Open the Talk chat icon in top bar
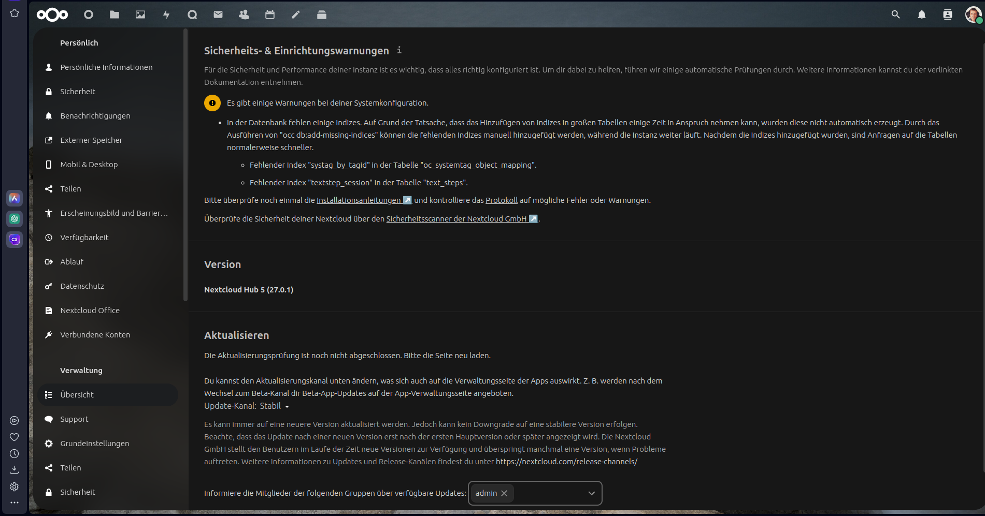985x516 pixels. point(192,15)
